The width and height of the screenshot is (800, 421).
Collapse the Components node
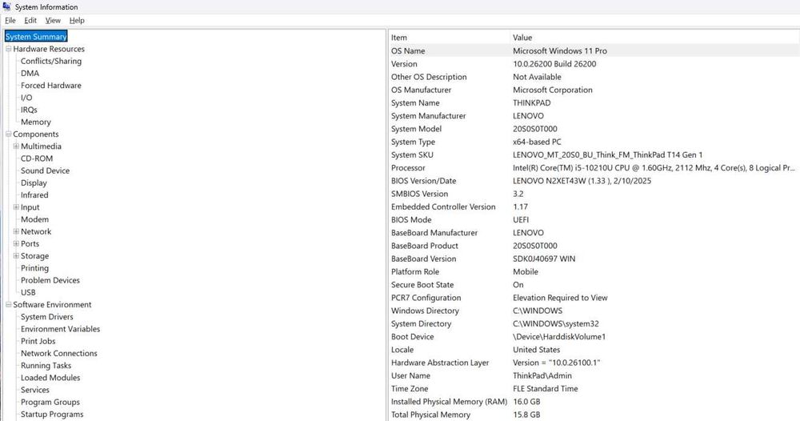8,134
